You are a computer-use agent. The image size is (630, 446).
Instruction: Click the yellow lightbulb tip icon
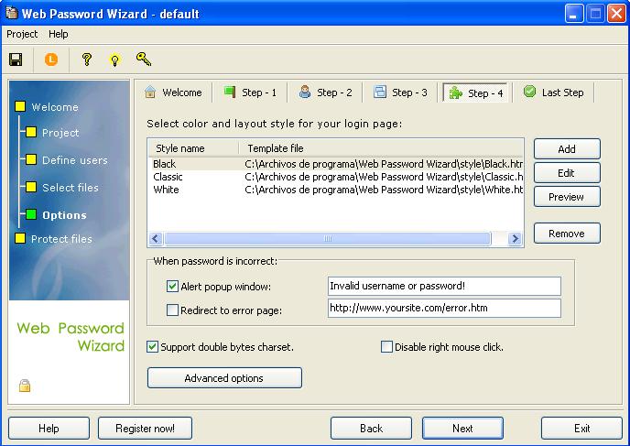pyautogui.click(x=114, y=60)
